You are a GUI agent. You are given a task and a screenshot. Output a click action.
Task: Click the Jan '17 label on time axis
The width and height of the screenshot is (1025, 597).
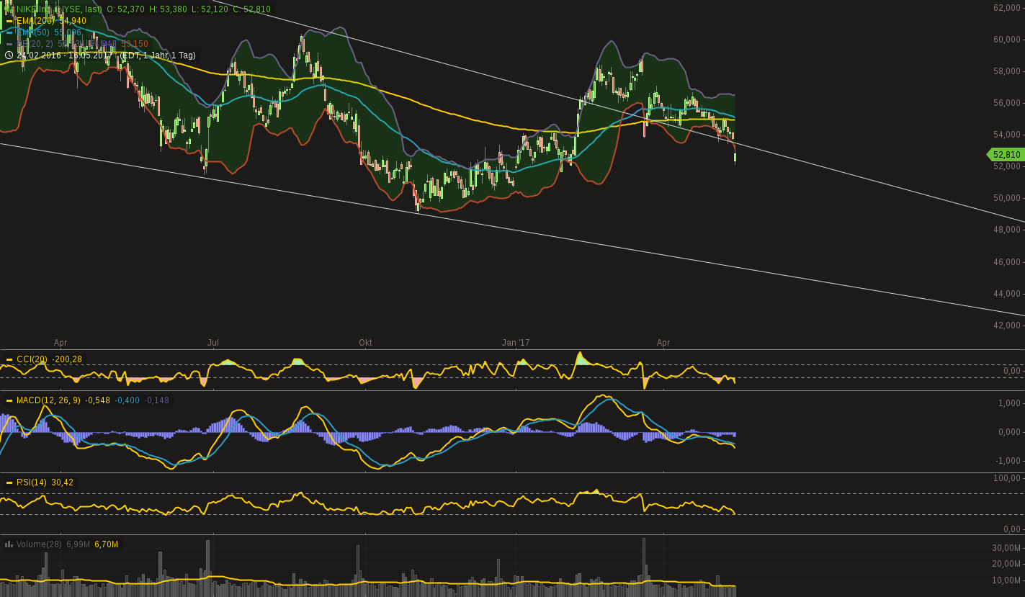point(516,343)
